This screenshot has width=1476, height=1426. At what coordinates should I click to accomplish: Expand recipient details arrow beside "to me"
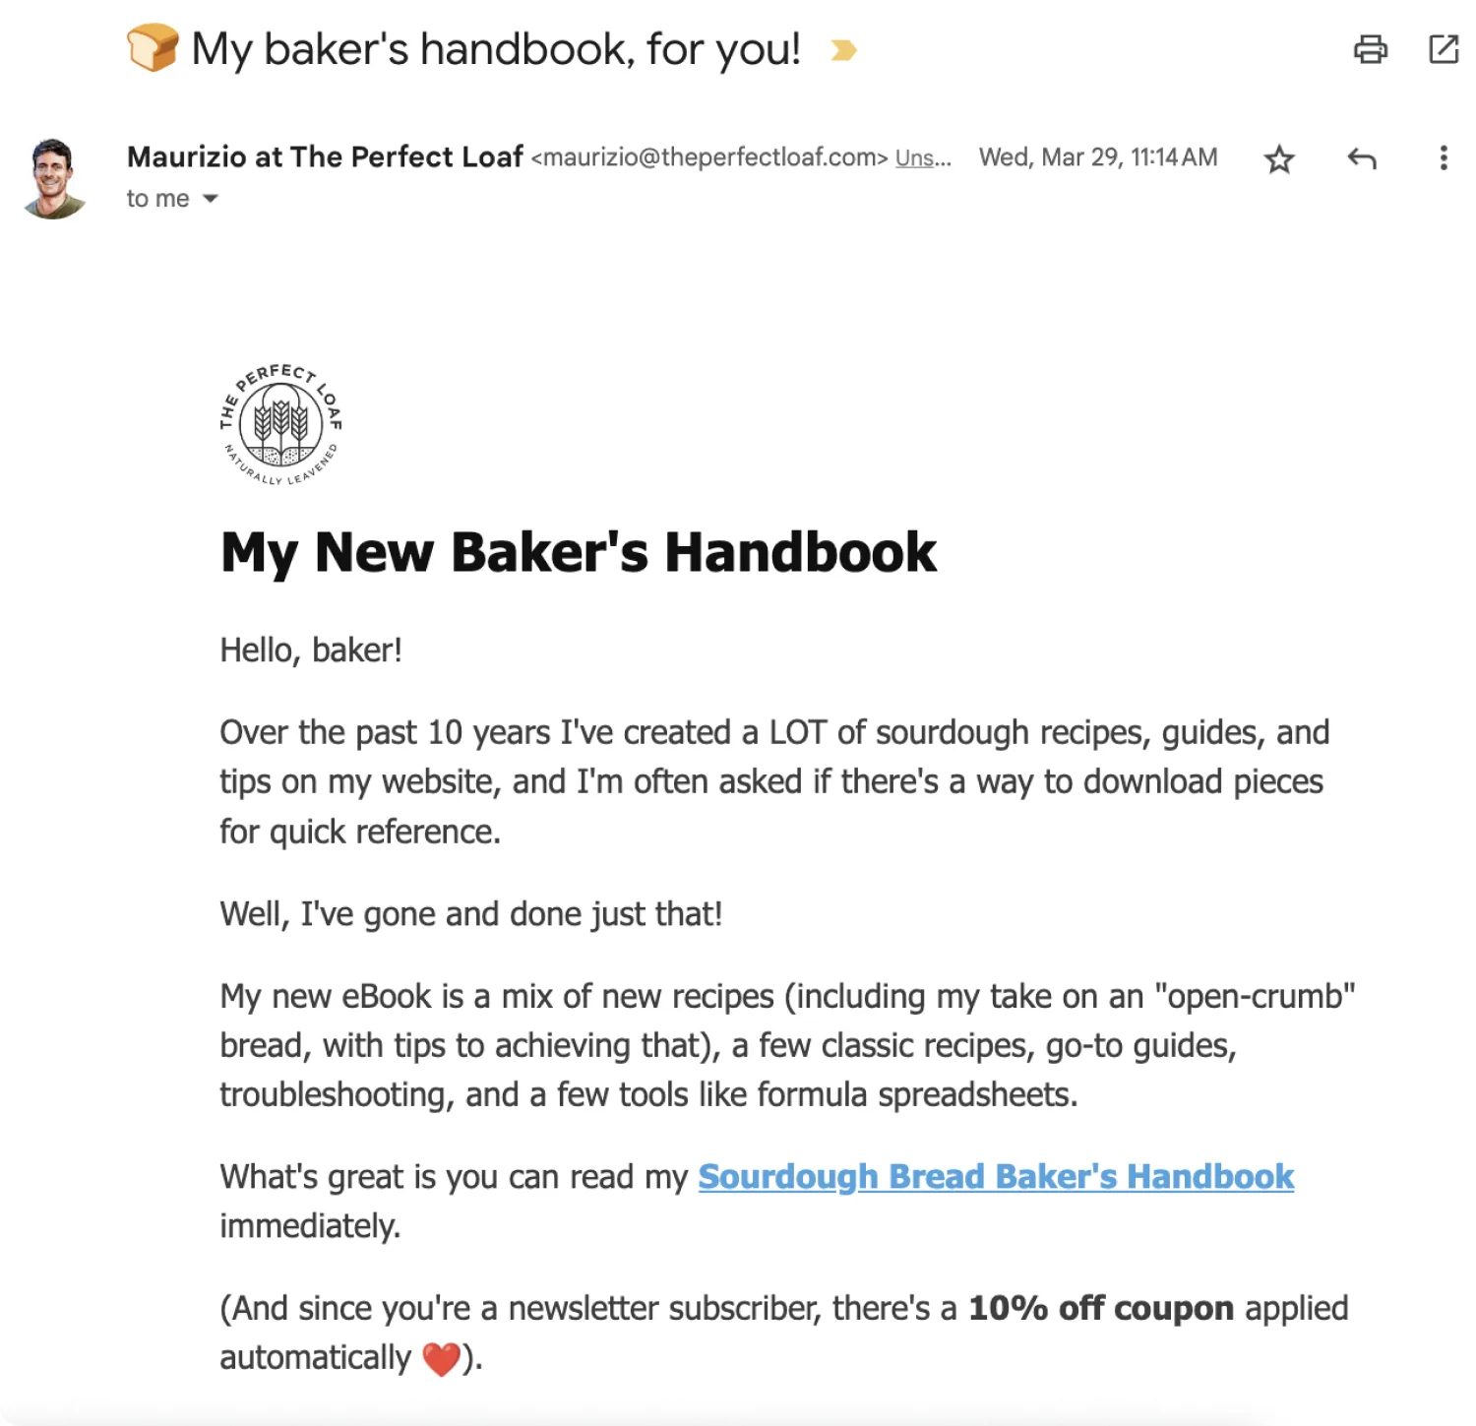pyautogui.click(x=210, y=199)
